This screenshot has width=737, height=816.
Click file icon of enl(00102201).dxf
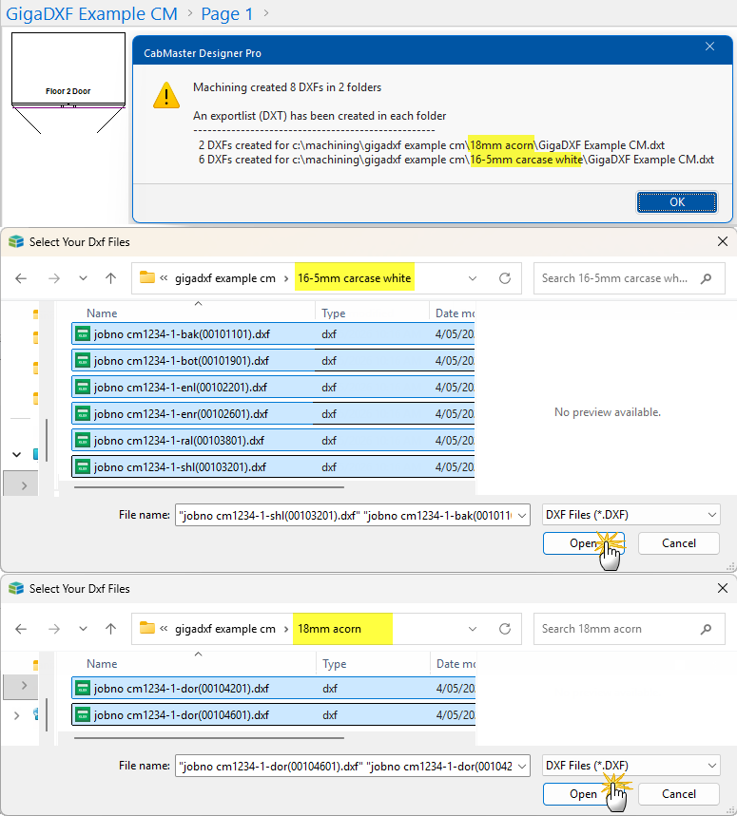pos(83,387)
